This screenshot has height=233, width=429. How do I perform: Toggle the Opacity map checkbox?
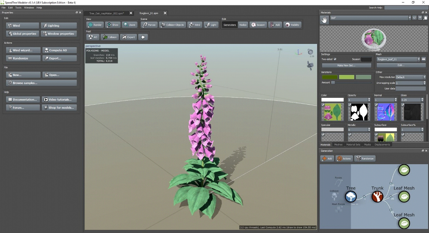coord(350,105)
